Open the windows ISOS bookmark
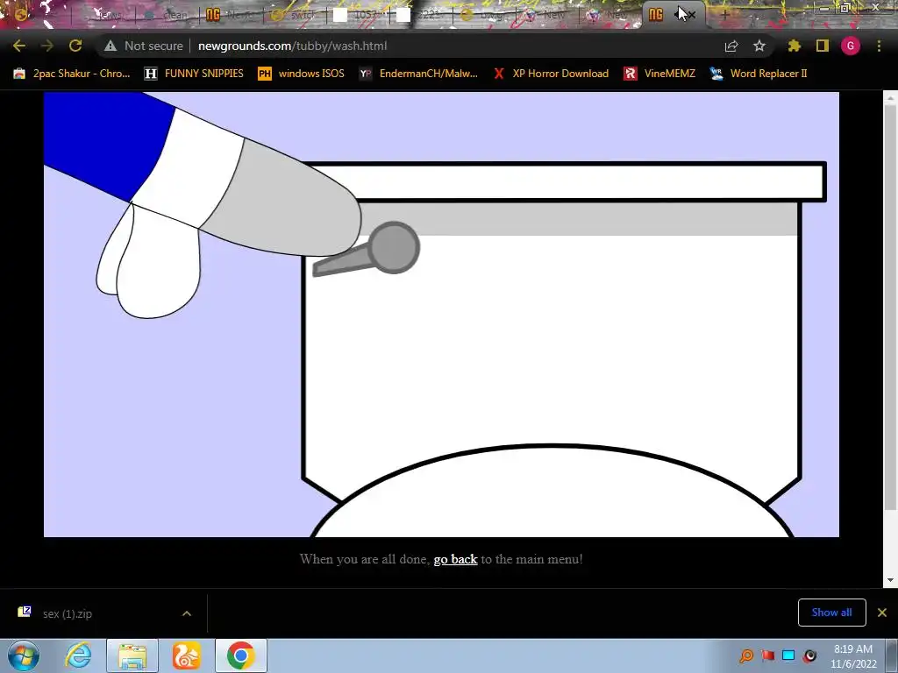Screen dimensions: 898x673 tap(302, 74)
